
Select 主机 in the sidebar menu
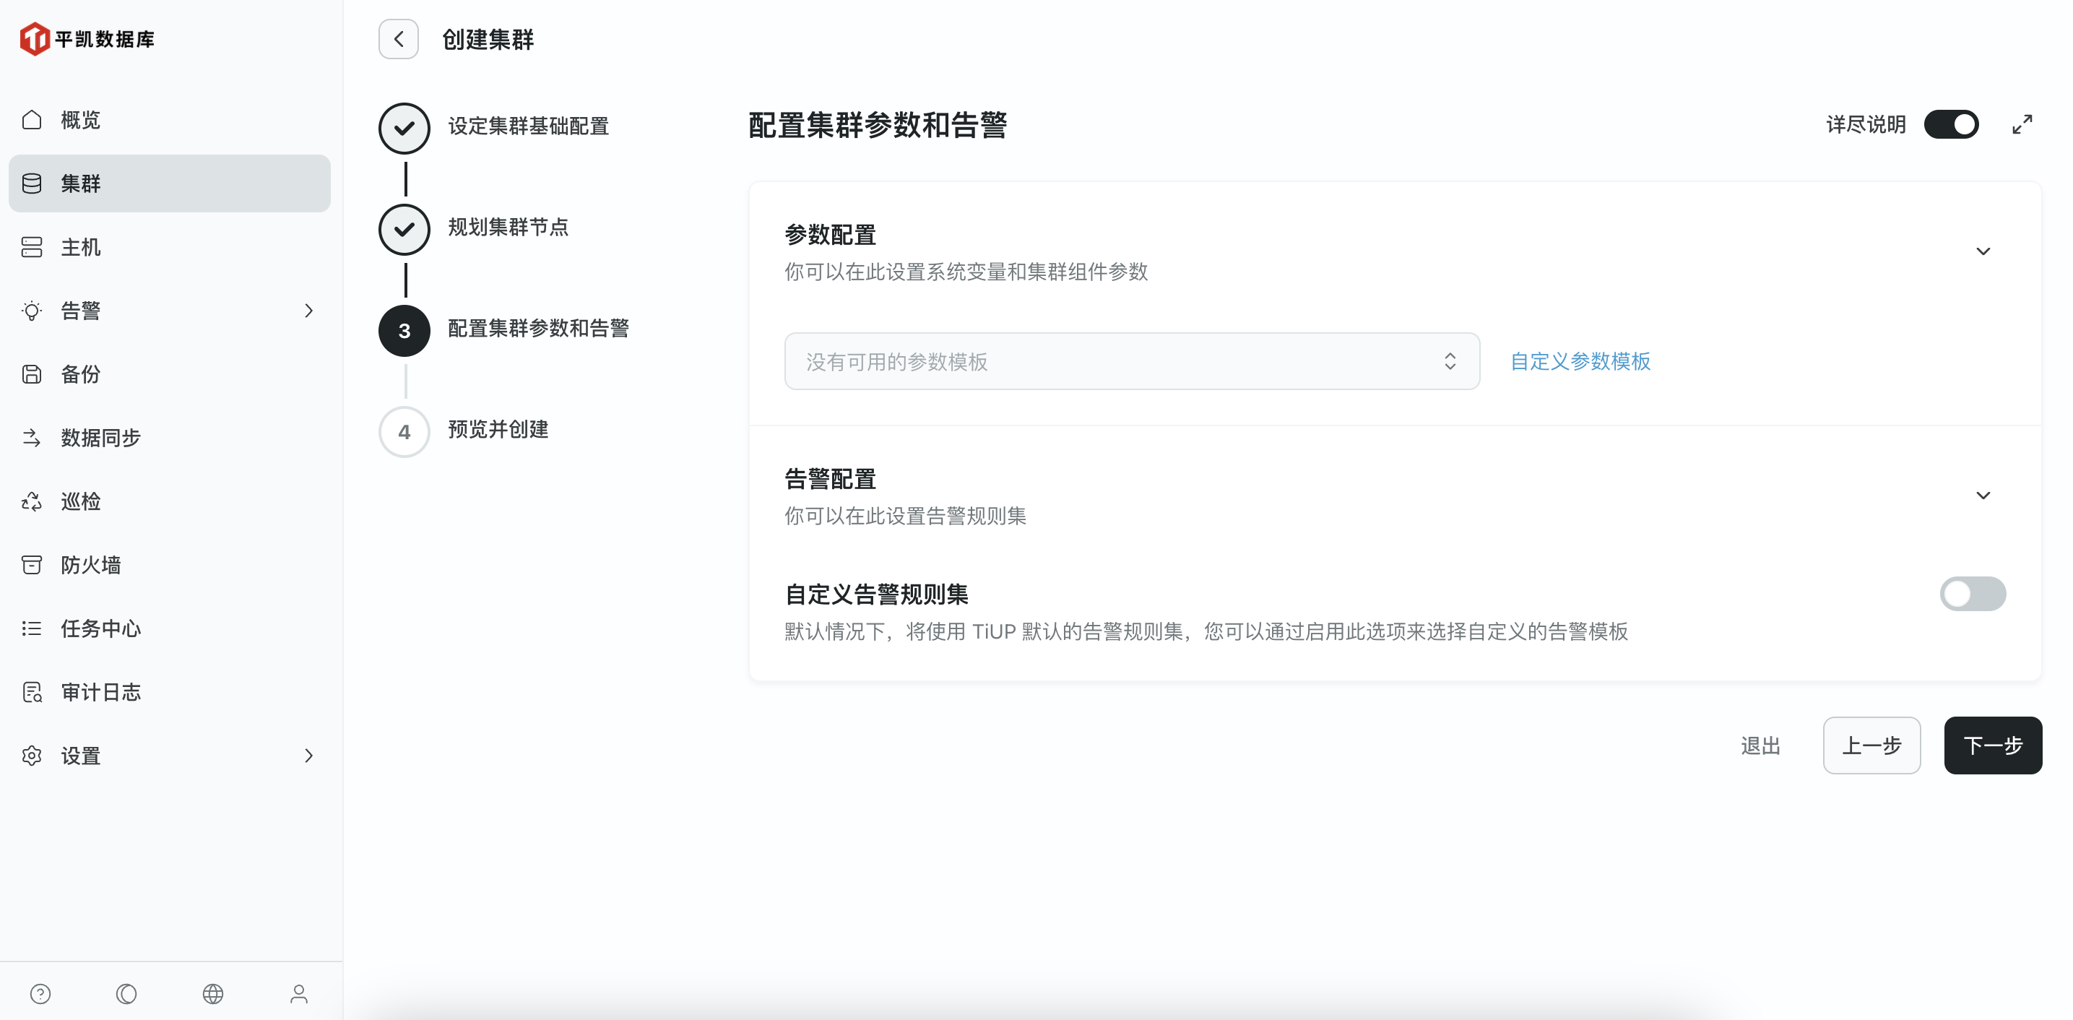79,246
